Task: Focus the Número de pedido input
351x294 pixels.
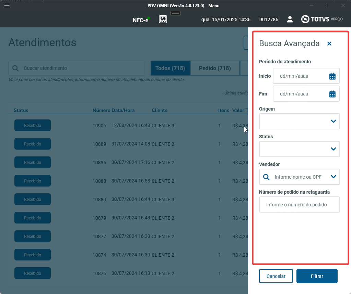Action: [299, 204]
